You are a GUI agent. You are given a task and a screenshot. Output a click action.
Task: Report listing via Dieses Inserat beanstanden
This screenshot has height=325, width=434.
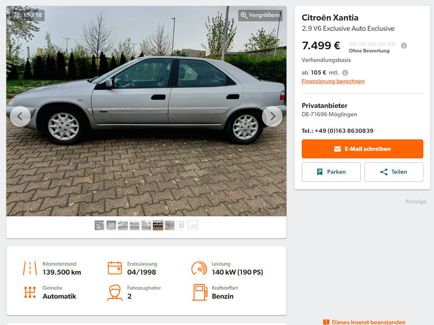(364, 322)
